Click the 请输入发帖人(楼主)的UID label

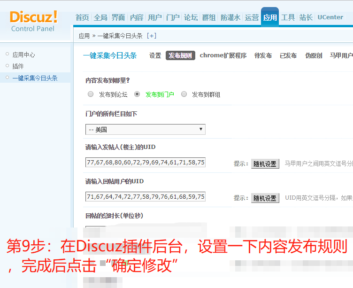121,147
